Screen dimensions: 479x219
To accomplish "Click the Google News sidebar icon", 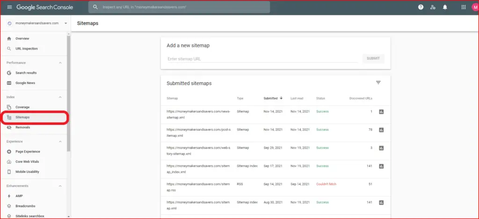I will pyautogui.click(x=9, y=83).
